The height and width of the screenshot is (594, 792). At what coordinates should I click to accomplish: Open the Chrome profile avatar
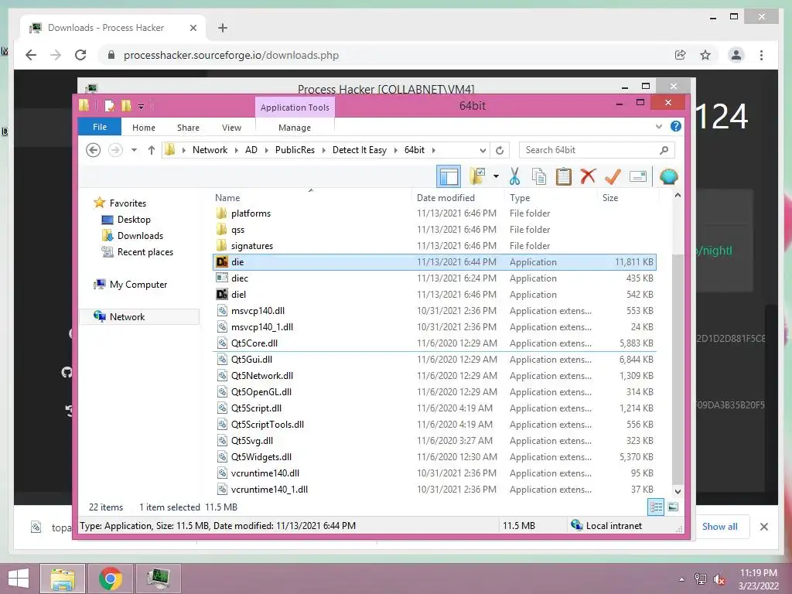pyautogui.click(x=736, y=55)
